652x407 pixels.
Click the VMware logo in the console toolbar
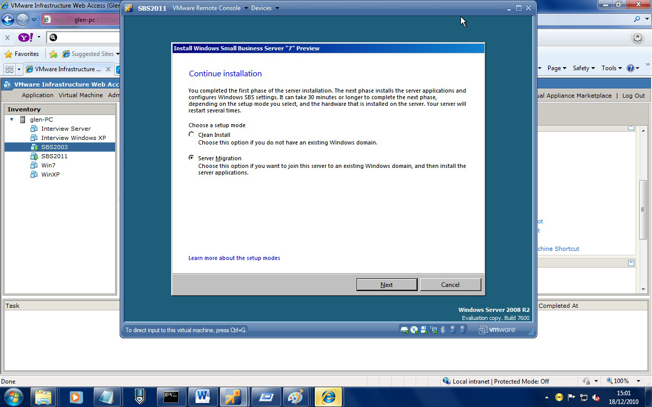497,329
